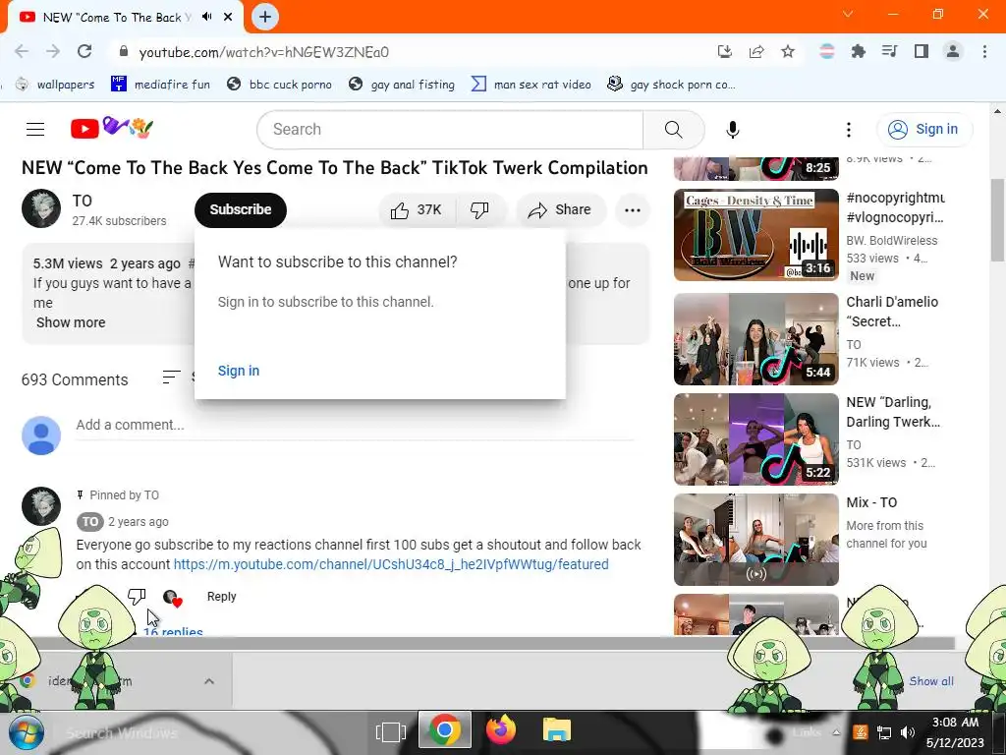
Task: Open the Chrome three-dot menu
Action: coord(984,52)
